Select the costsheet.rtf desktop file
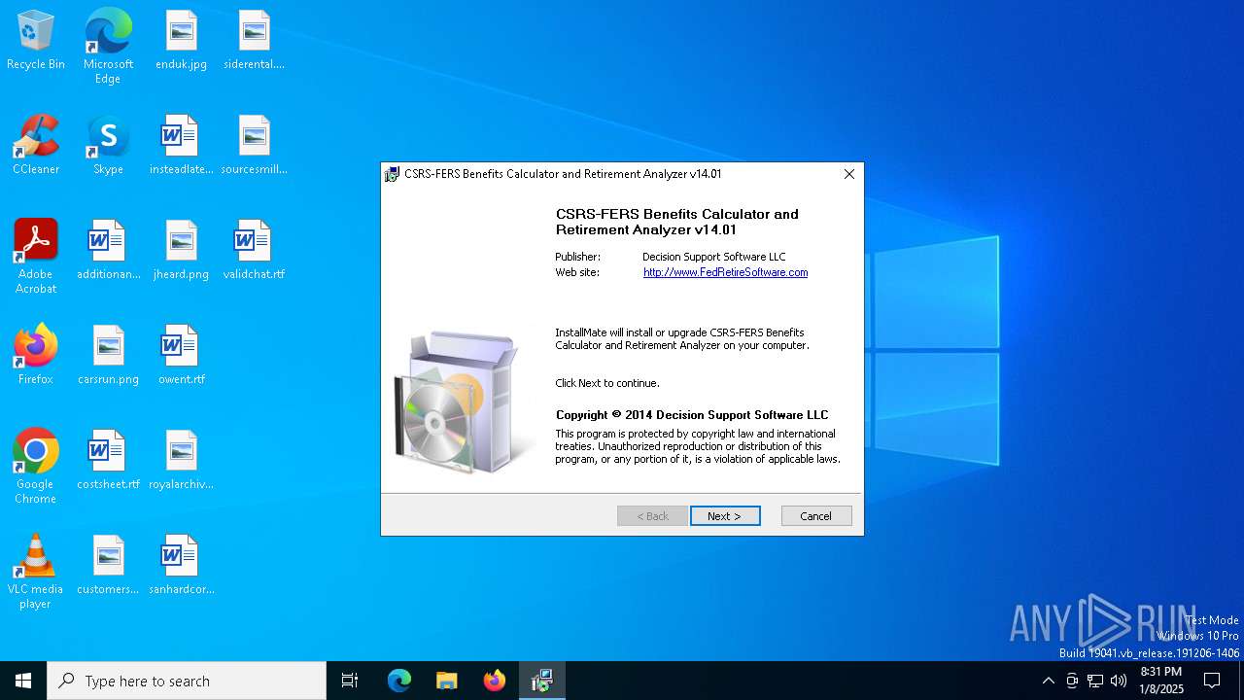This screenshot has height=700, width=1244. point(108,461)
